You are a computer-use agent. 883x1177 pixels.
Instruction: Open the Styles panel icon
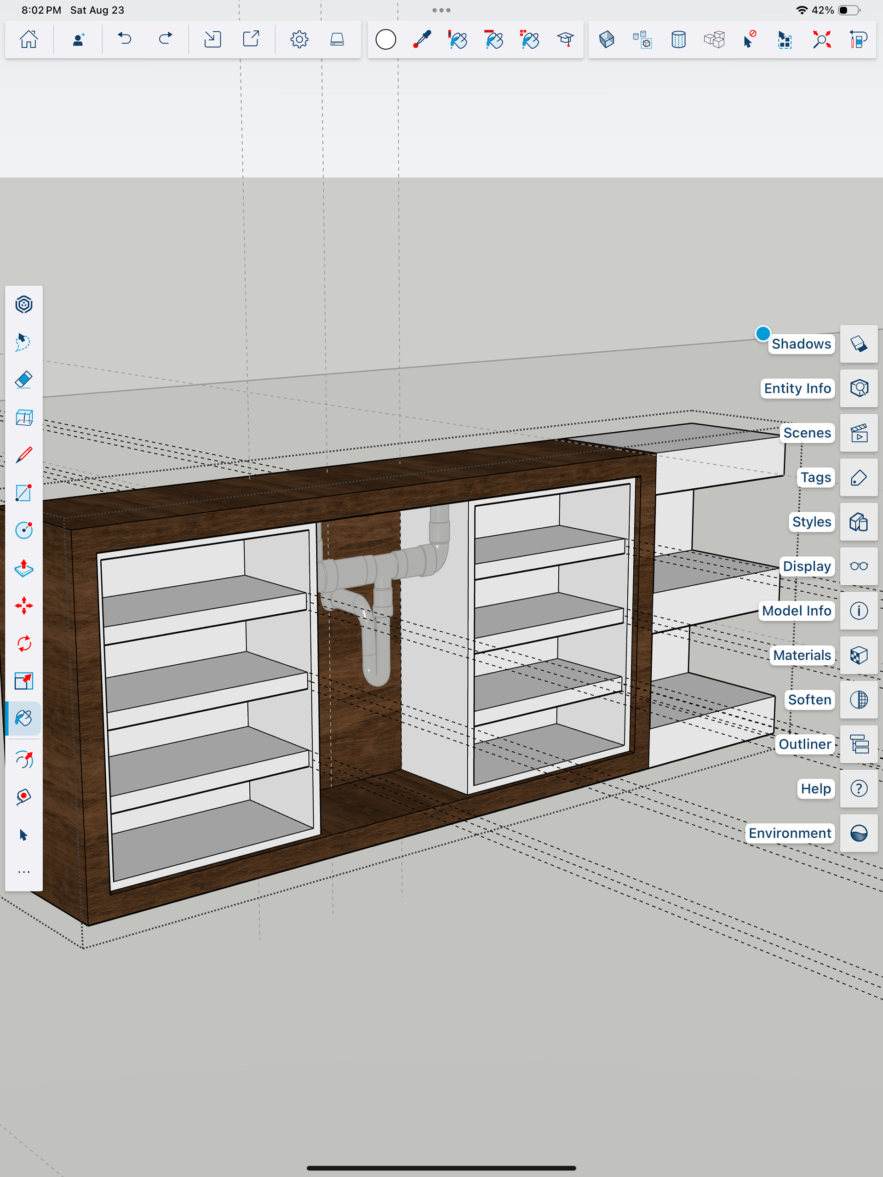[x=859, y=522]
